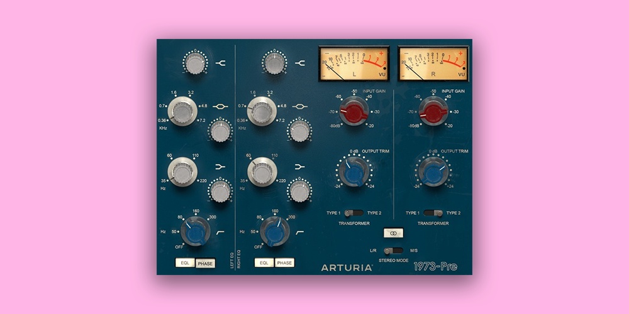Switch the stereo mode L/R – M/S toggle
Viewport: 629px width, 314px height.
392,251
